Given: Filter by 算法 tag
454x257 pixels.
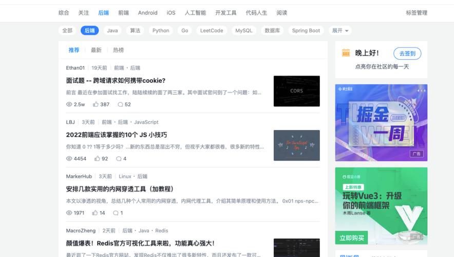Looking at the screenshot, I should point(135,30).
